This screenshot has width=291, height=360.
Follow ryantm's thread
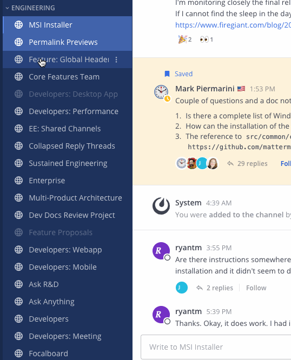(x=256, y=288)
